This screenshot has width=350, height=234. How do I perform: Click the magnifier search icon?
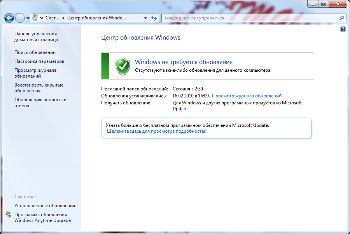click(x=341, y=18)
